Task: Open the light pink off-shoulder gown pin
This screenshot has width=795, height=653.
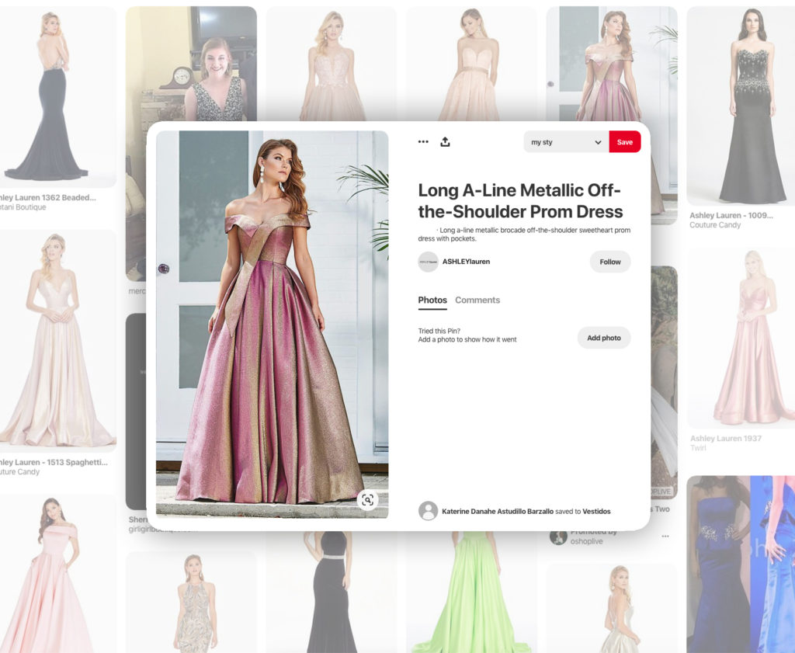Action: point(58,574)
